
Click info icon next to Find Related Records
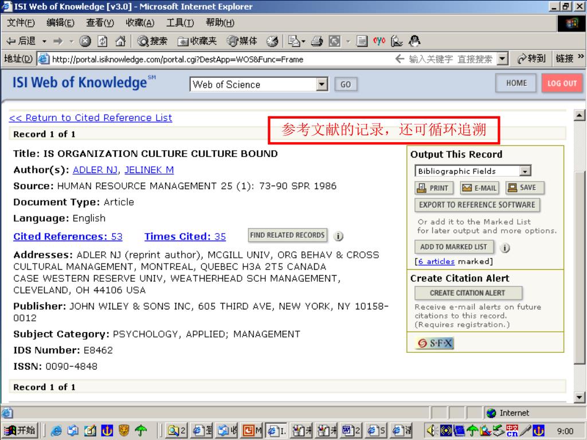(x=338, y=236)
